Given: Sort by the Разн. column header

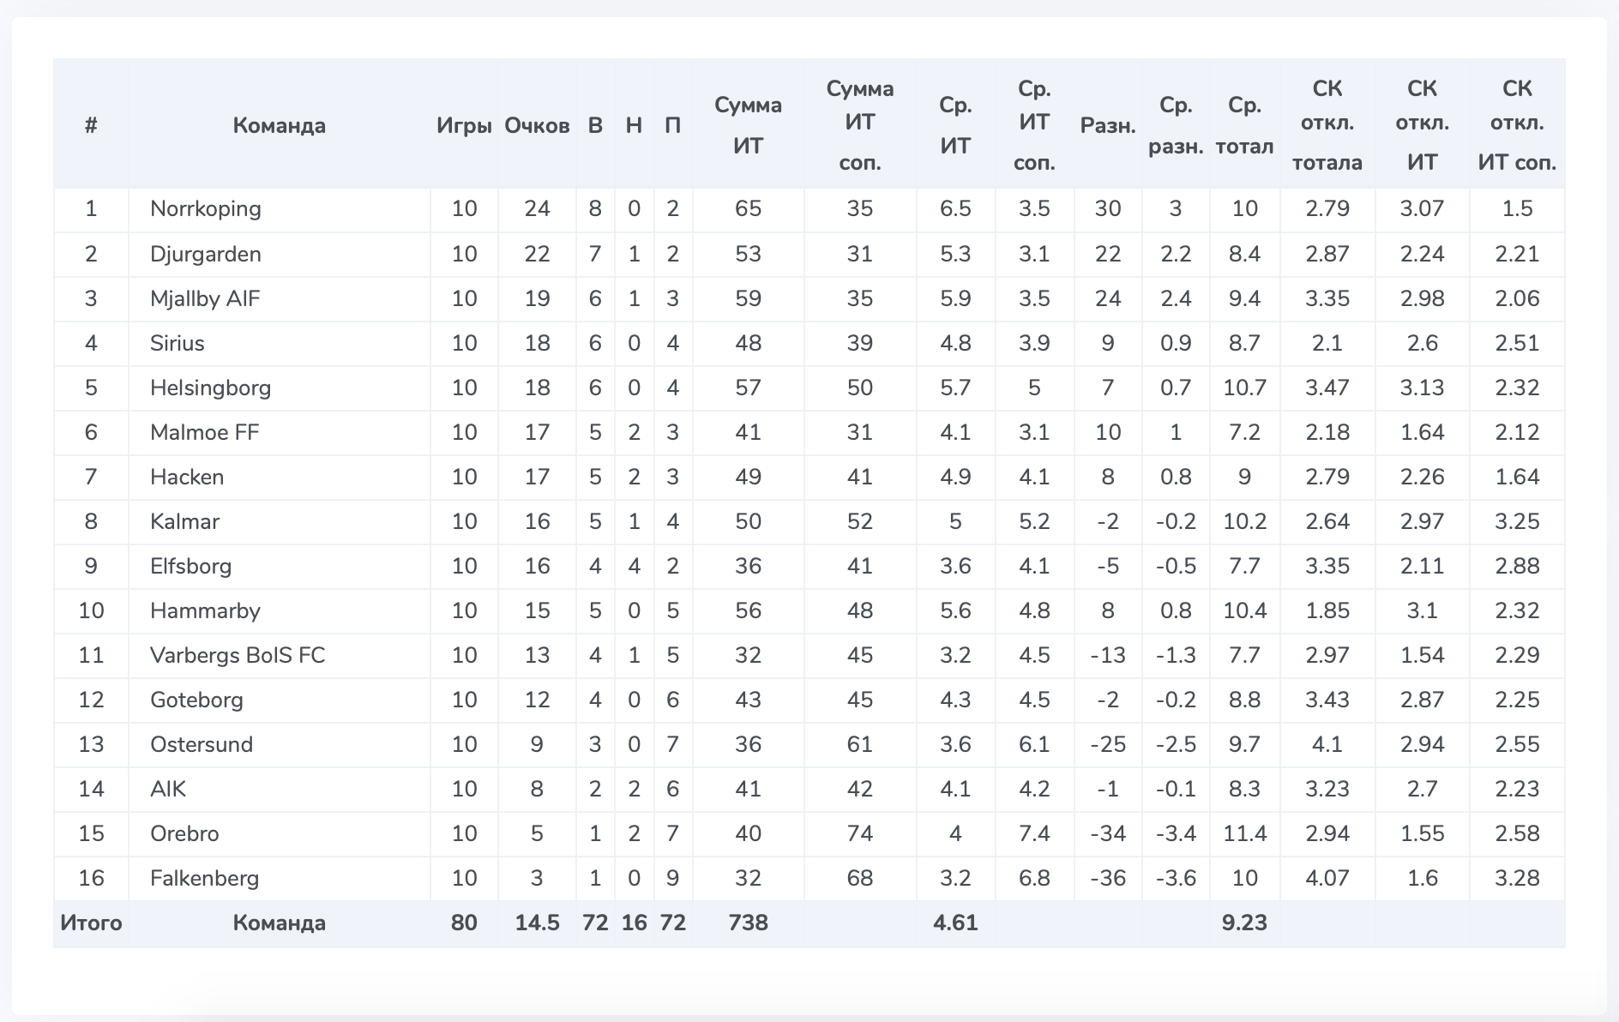Looking at the screenshot, I should click(1108, 126).
